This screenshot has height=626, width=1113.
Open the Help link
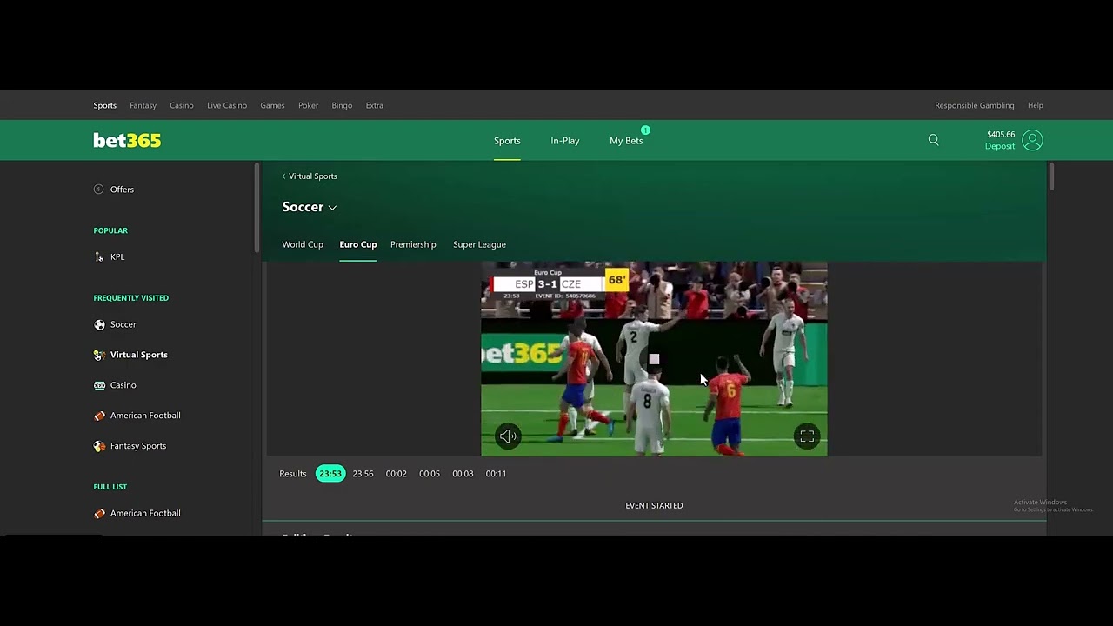coord(1036,105)
